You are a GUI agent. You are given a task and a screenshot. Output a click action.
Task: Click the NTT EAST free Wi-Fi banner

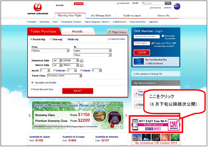pyautogui.click(x=156, y=125)
